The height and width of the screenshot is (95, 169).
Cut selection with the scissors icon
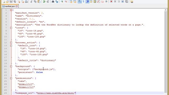click(31, 2)
